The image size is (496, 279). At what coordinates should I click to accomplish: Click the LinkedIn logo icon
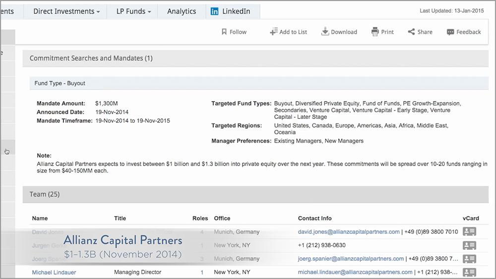point(214,11)
